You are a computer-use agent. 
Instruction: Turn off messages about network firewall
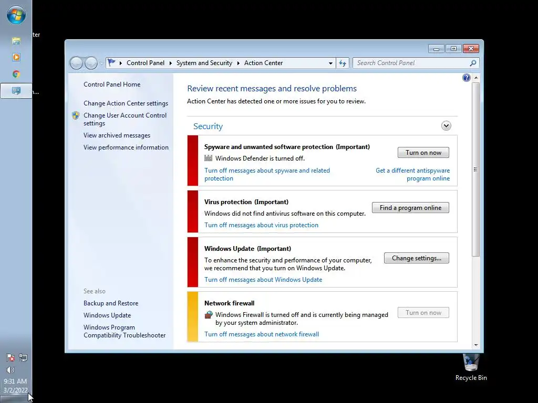[x=262, y=334]
